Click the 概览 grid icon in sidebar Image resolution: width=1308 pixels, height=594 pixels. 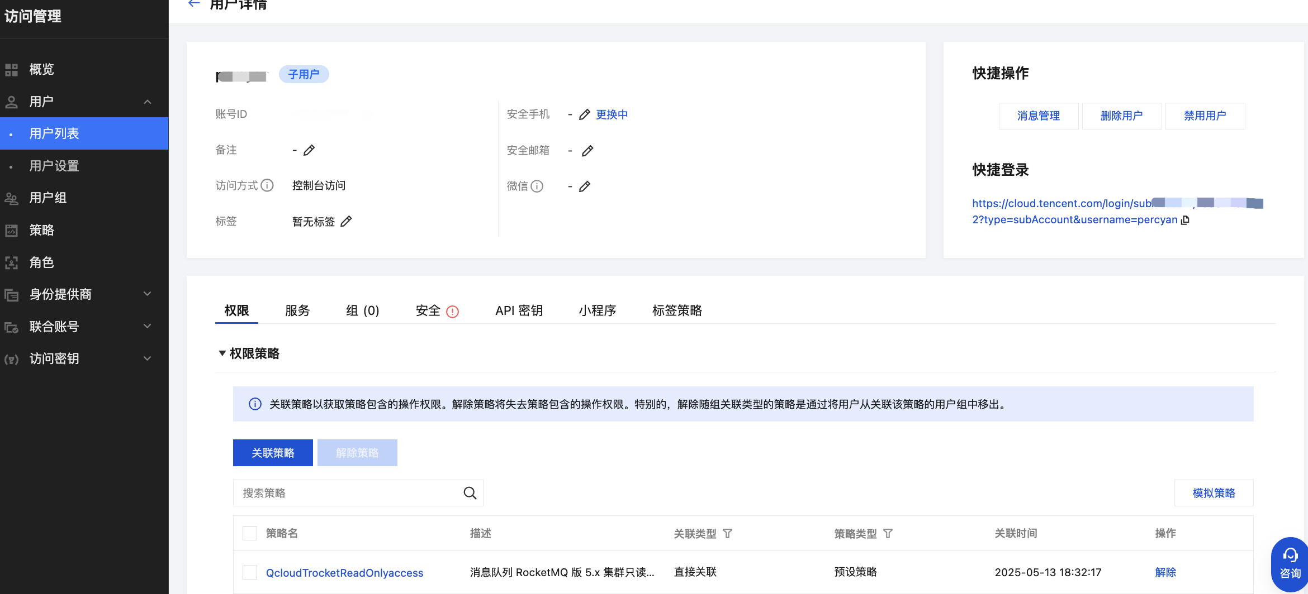pyautogui.click(x=12, y=70)
